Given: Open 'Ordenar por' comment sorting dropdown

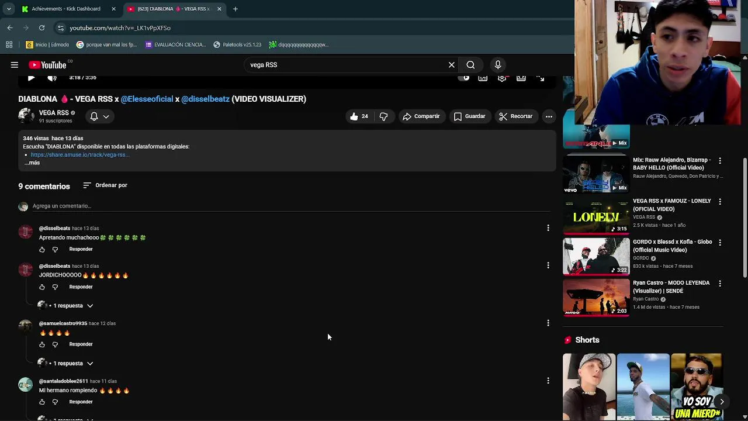Looking at the screenshot, I should pos(105,185).
